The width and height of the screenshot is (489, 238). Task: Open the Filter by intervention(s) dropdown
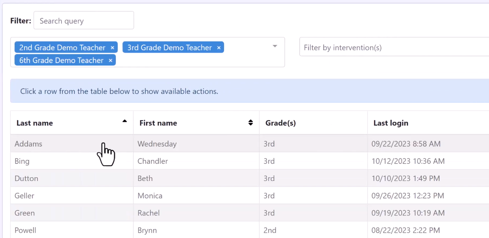point(394,48)
